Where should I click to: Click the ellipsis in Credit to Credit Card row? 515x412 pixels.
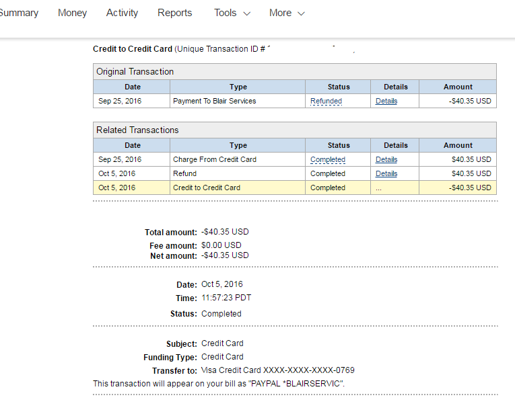(379, 188)
